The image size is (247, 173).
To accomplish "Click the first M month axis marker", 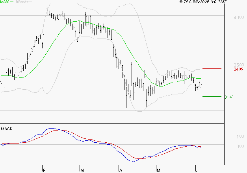I will pos(82,171).
